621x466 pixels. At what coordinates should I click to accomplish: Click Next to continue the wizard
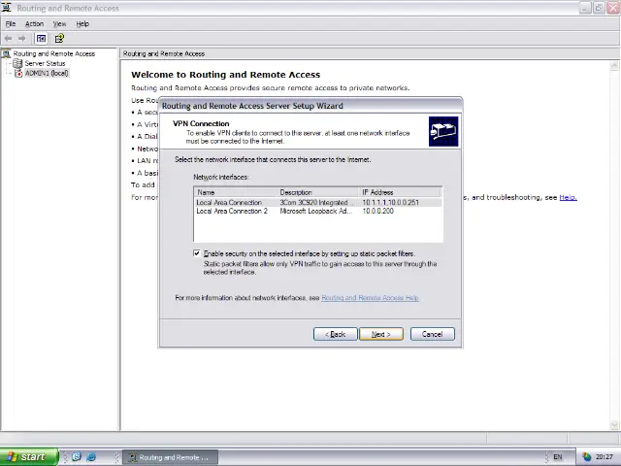click(x=381, y=334)
